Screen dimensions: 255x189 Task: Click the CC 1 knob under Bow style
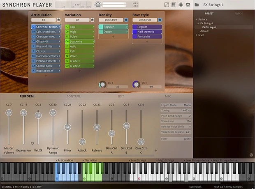[x=136, y=85]
